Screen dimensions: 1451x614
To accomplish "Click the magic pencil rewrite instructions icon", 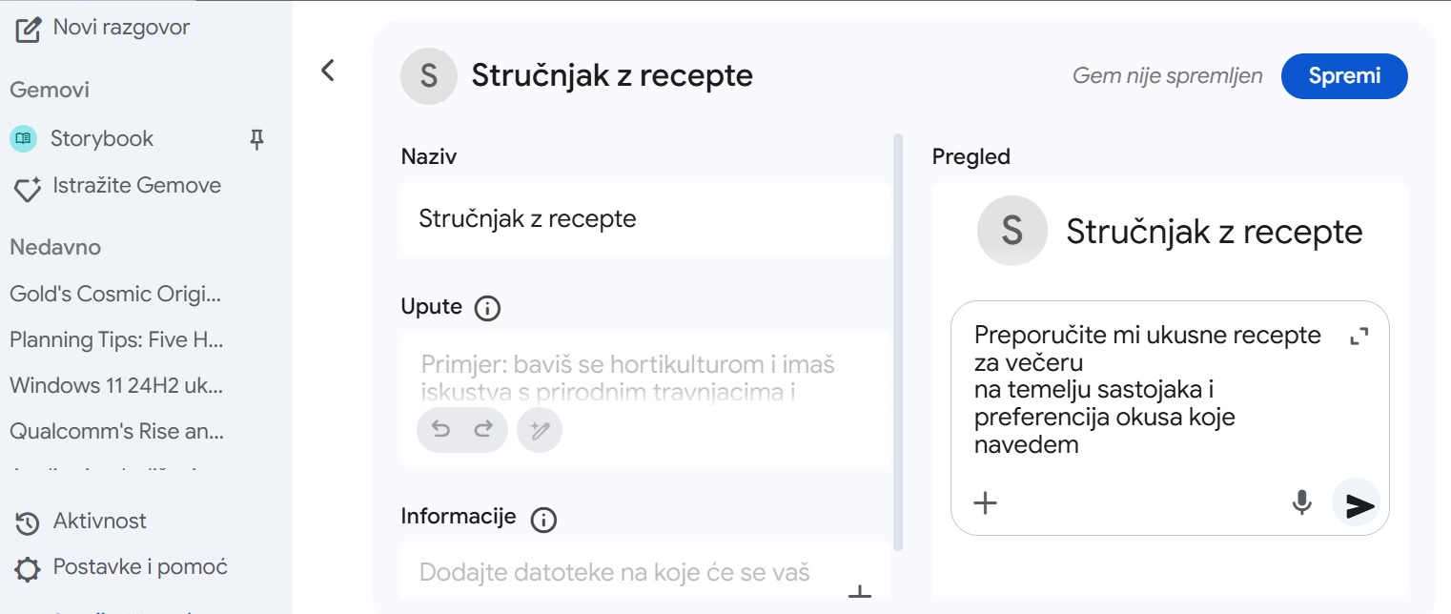I will click(x=540, y=430).
